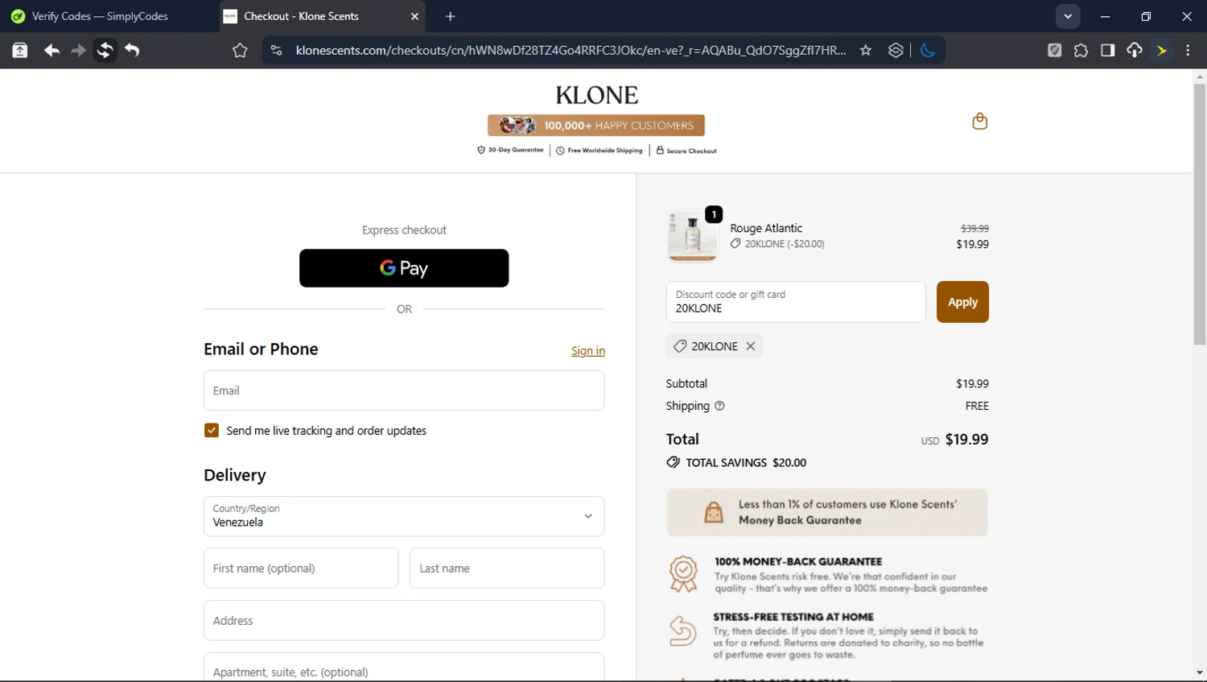Viewport: 1207px width, 682px height.
Task: Click the Rouge Atlantic product thumbnail
Action: coord(692,236)
